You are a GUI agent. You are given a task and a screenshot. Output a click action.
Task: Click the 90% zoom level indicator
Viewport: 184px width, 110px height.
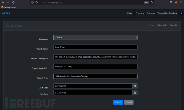[146, 2]
